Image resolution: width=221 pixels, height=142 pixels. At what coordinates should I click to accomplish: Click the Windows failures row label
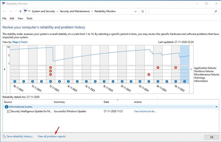[204, 71]
